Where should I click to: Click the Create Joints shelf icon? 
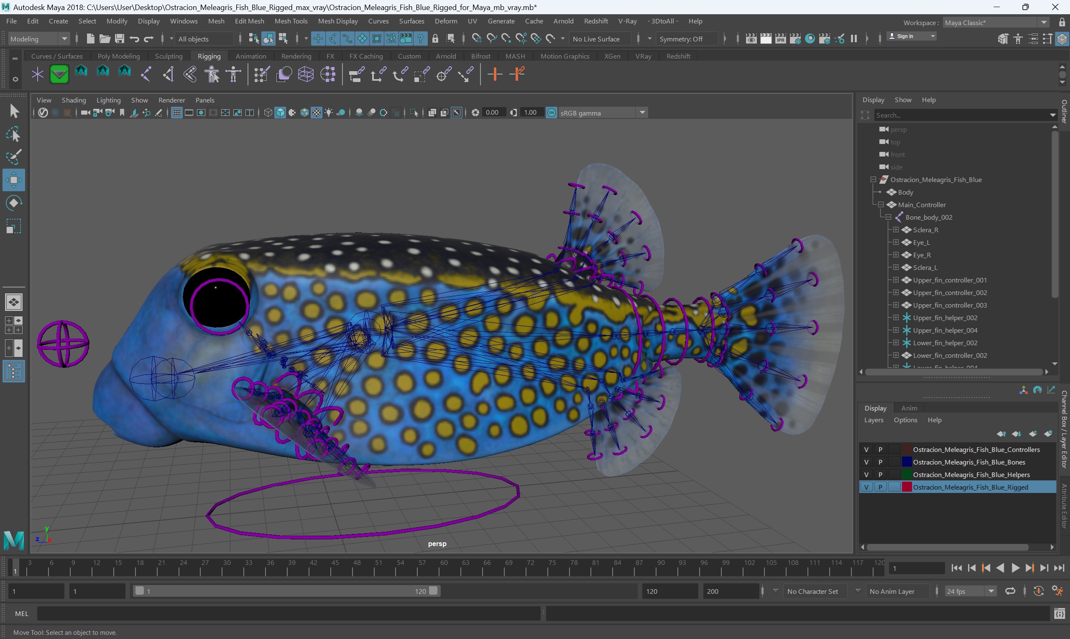146,74
